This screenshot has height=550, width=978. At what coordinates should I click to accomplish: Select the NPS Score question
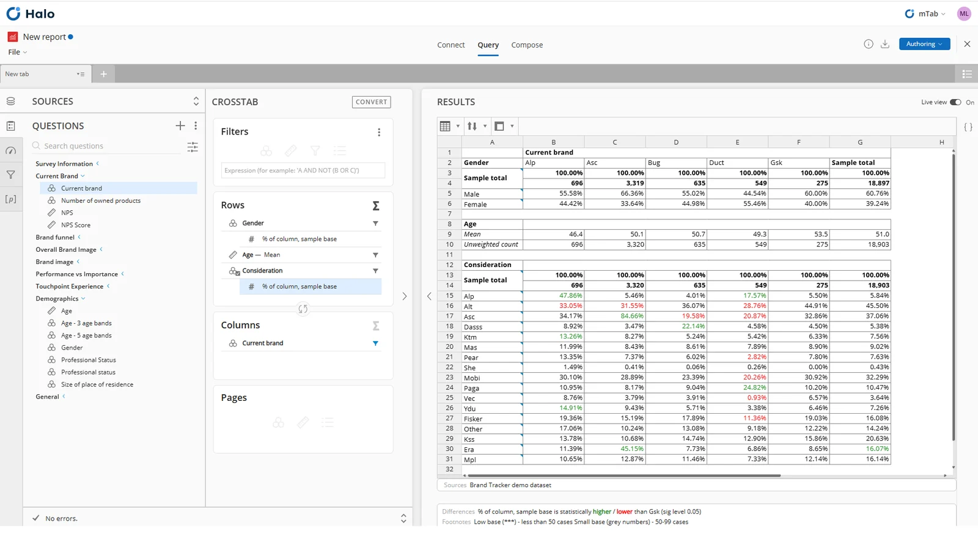click(76, 225)
